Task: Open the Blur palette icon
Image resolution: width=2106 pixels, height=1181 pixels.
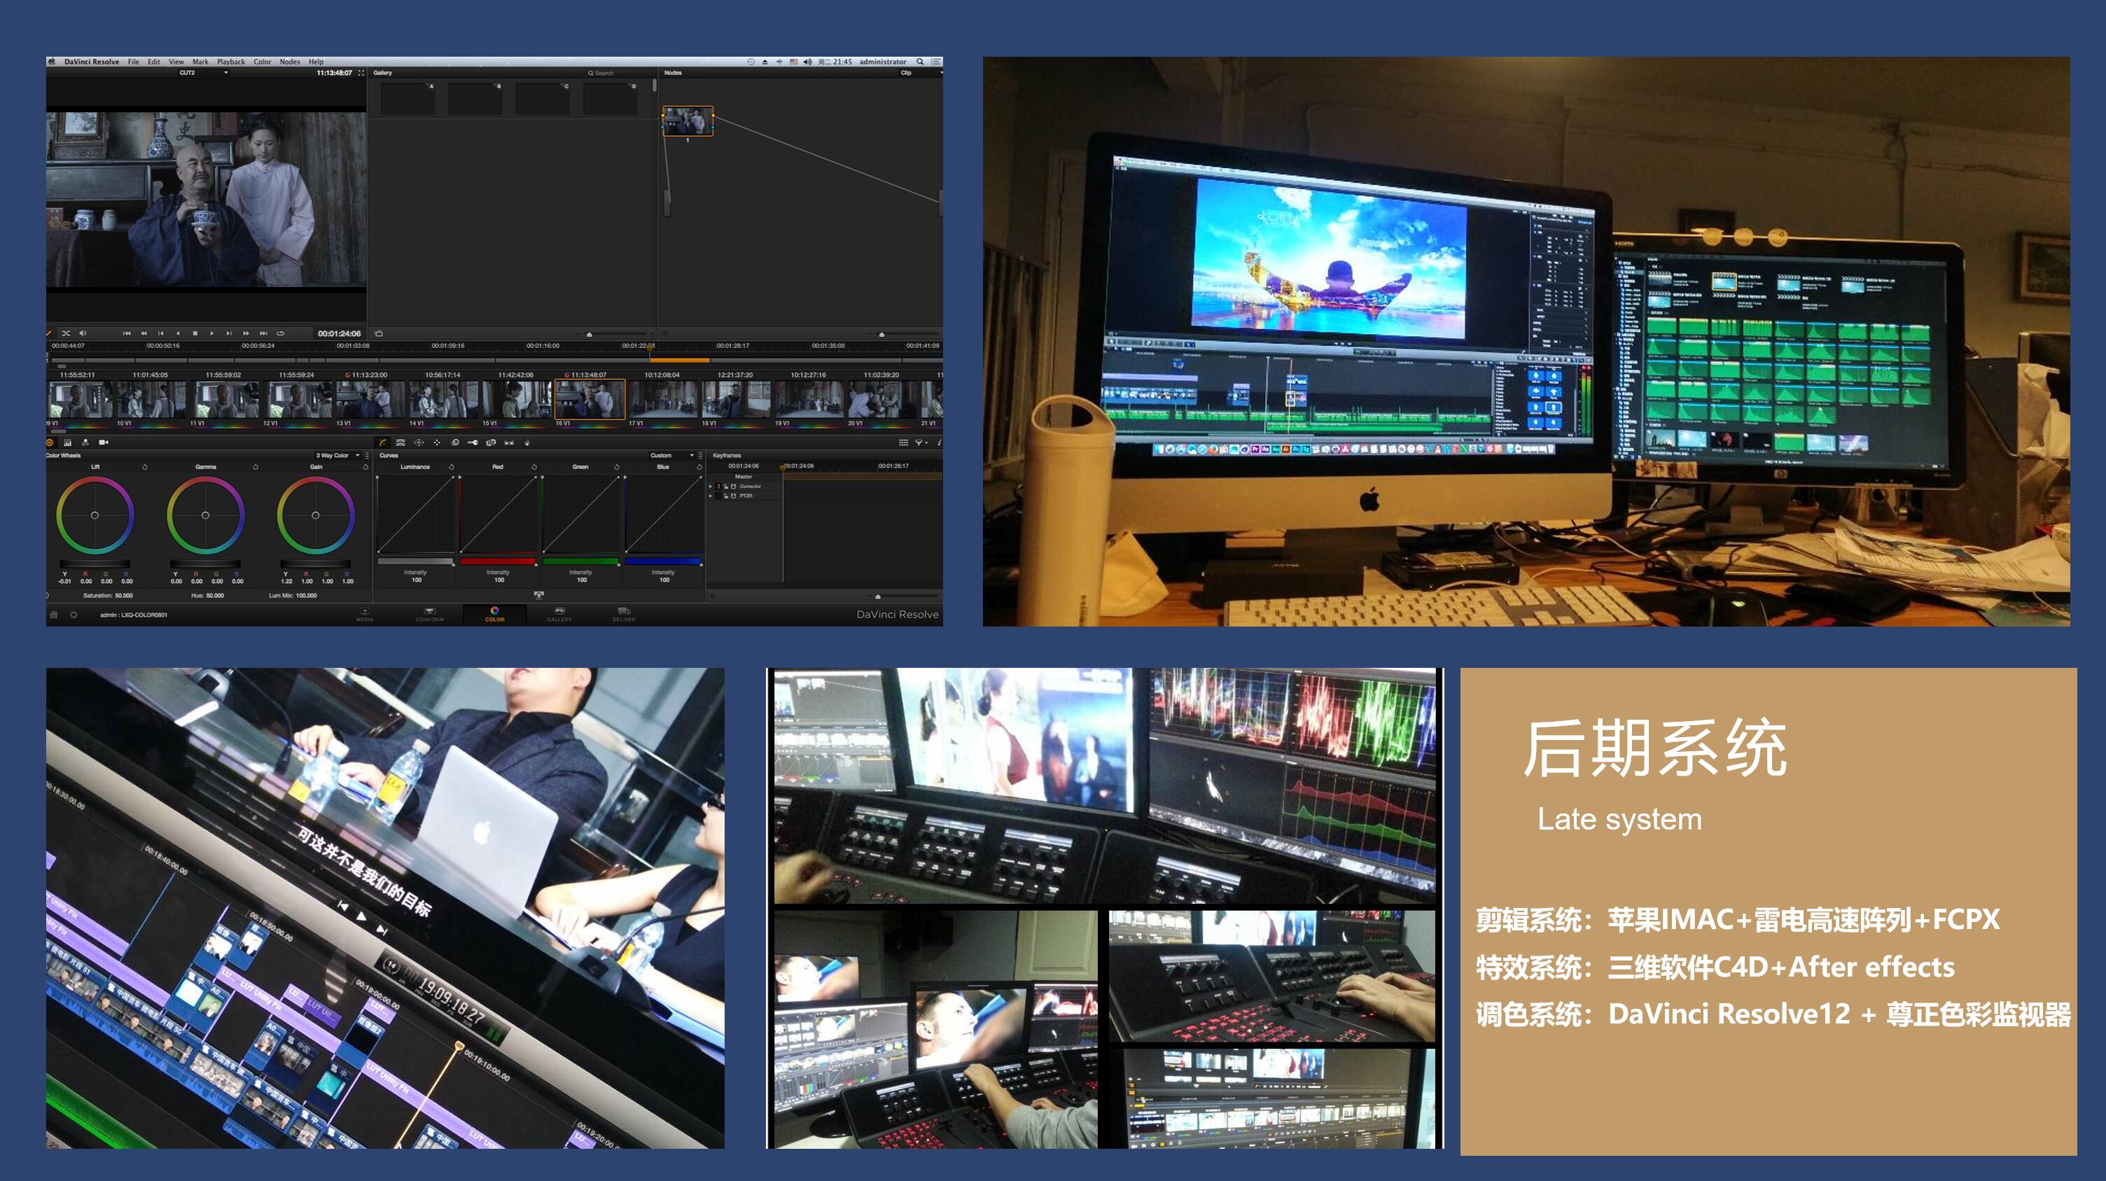Action: (455, 443)
